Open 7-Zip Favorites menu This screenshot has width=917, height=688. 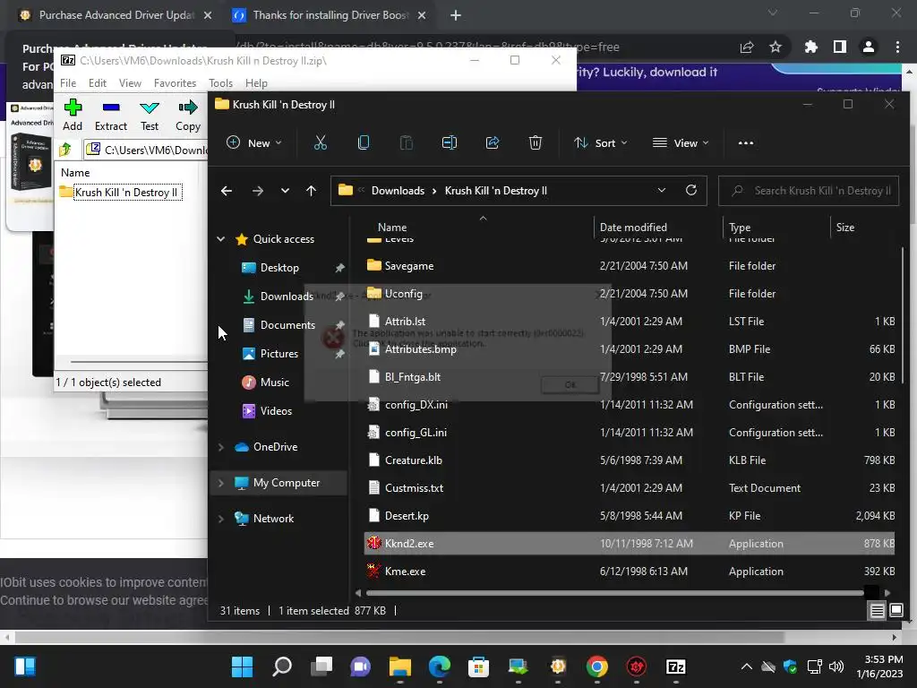[175, 83]
